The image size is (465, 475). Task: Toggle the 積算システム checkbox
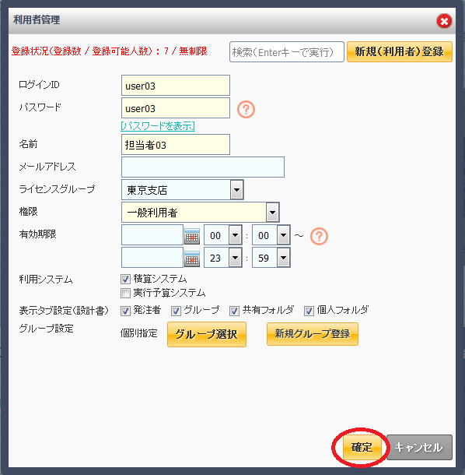[125, 279]
